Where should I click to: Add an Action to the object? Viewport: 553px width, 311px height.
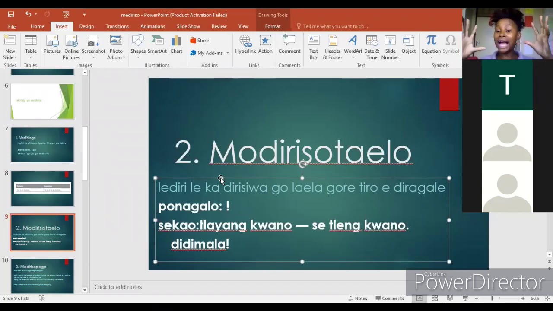pyautogui.click(x=265, y=45)
